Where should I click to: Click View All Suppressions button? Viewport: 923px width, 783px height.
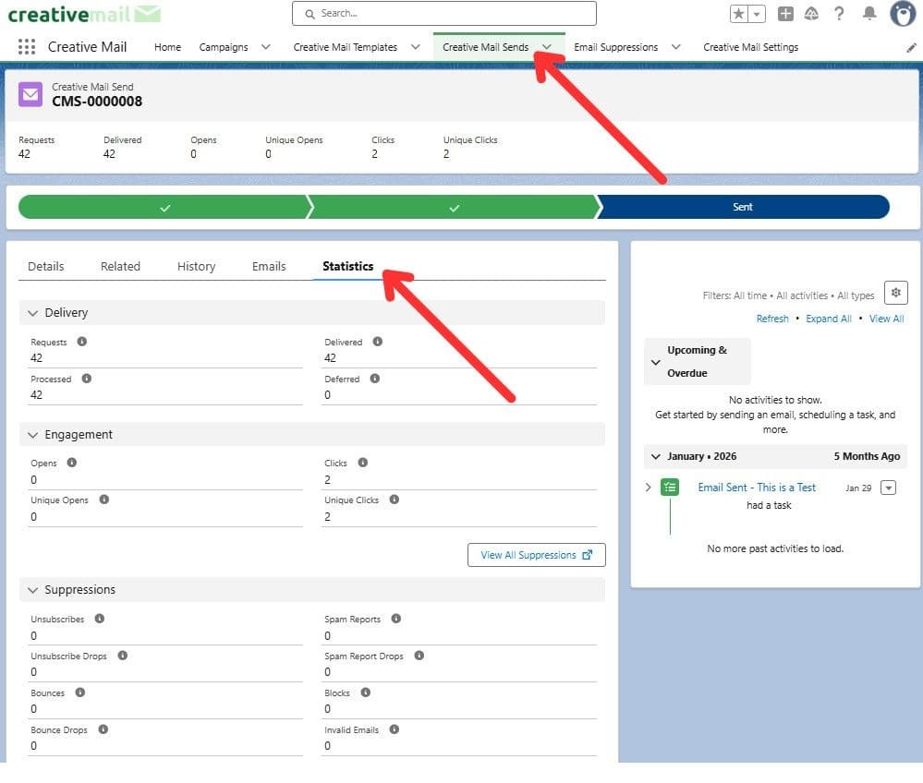(x=536, y=555)
